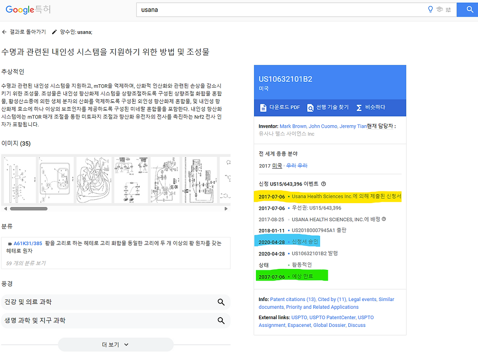Click the back arrow to results

[x=4, y=32]
